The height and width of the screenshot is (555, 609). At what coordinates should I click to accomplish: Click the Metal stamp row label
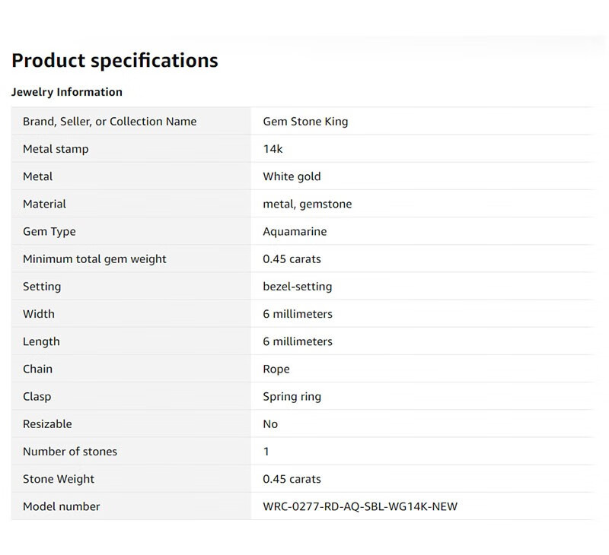coord(56,149)
